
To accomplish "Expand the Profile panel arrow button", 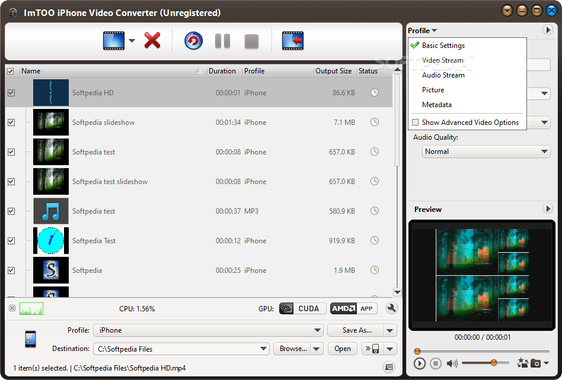I will pos(547,30).
